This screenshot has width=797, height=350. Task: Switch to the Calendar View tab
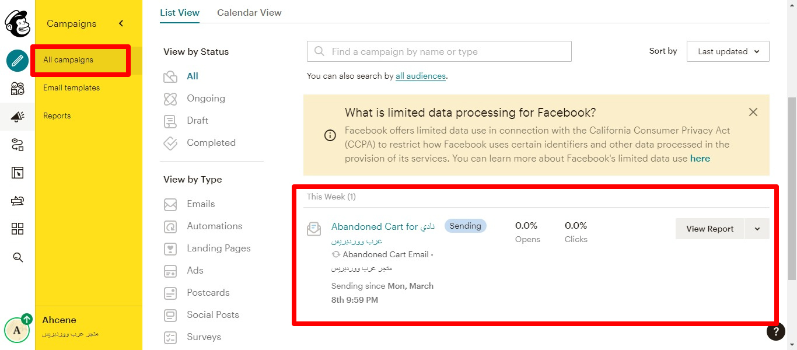249,12
